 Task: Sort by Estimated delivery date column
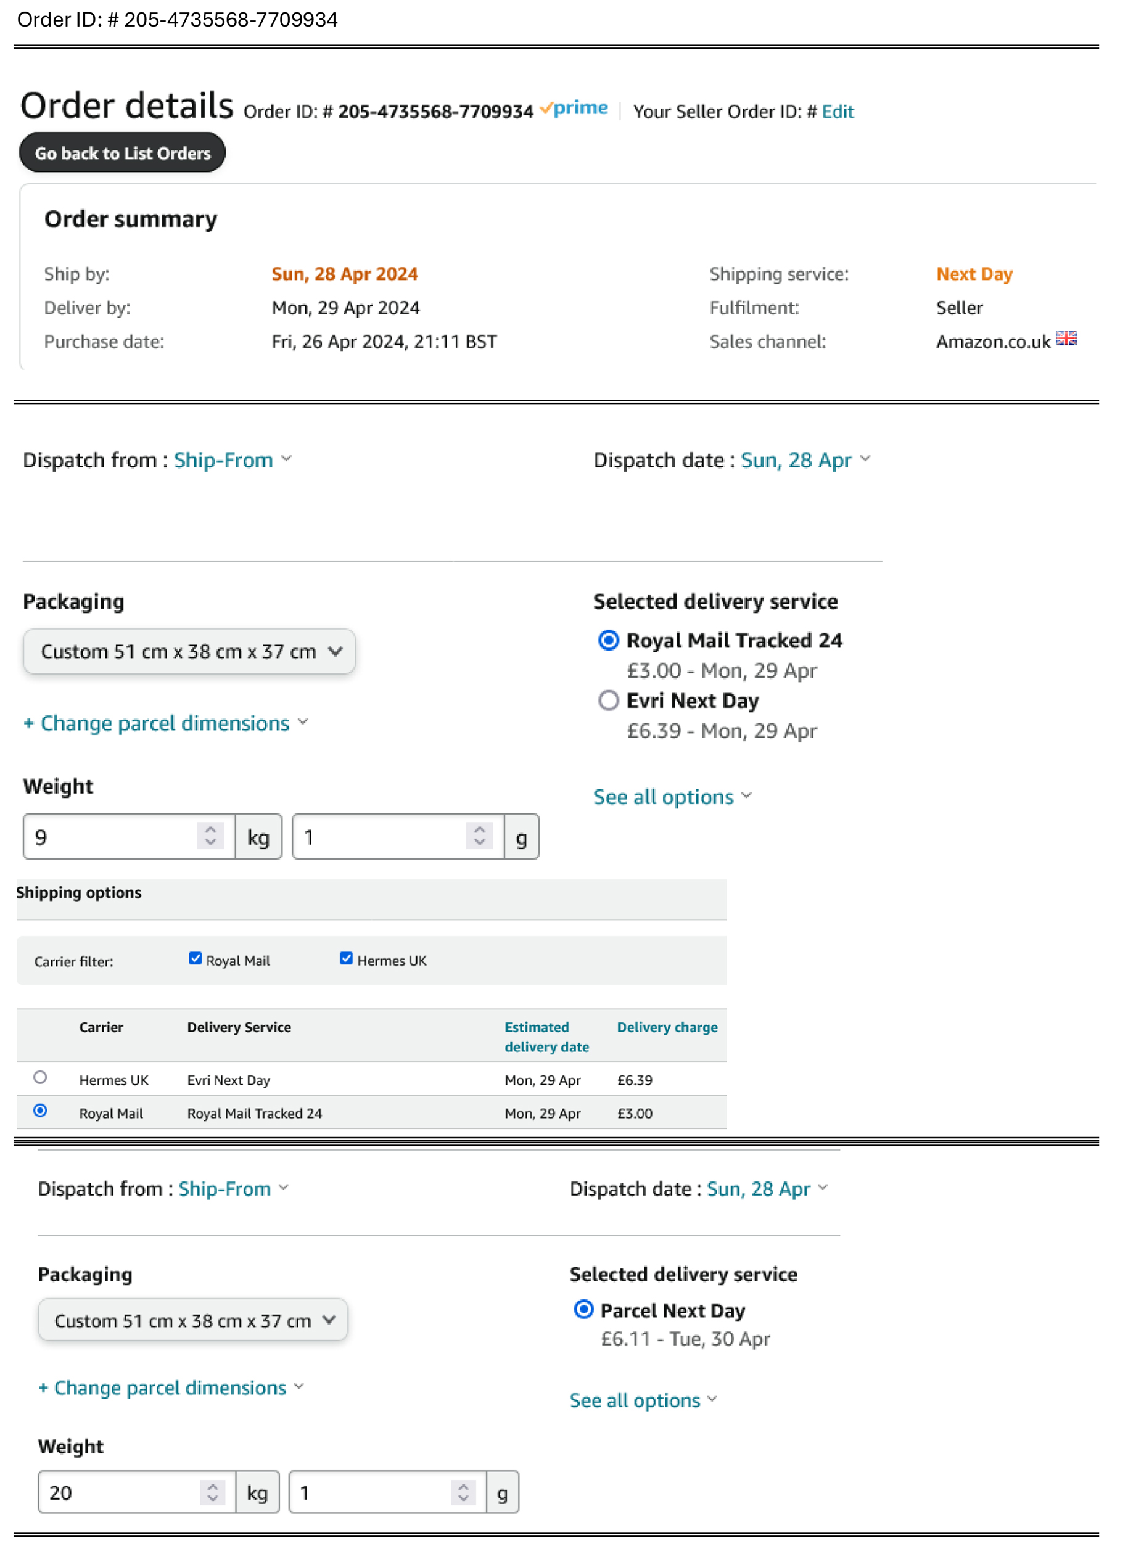coord(546,1037)
